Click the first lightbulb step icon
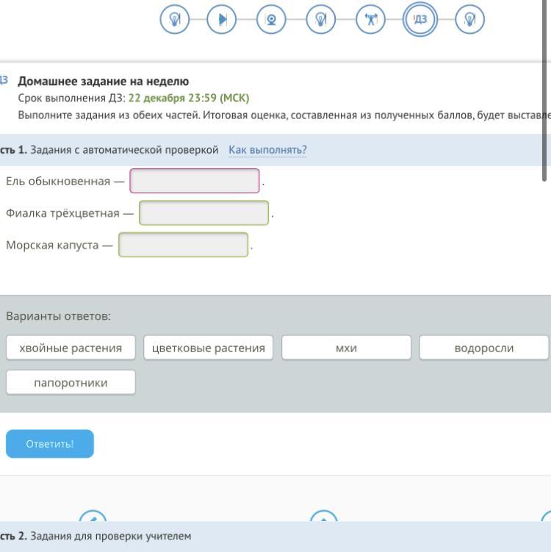Viewport: 551px width, 552px height. (175, 20)
